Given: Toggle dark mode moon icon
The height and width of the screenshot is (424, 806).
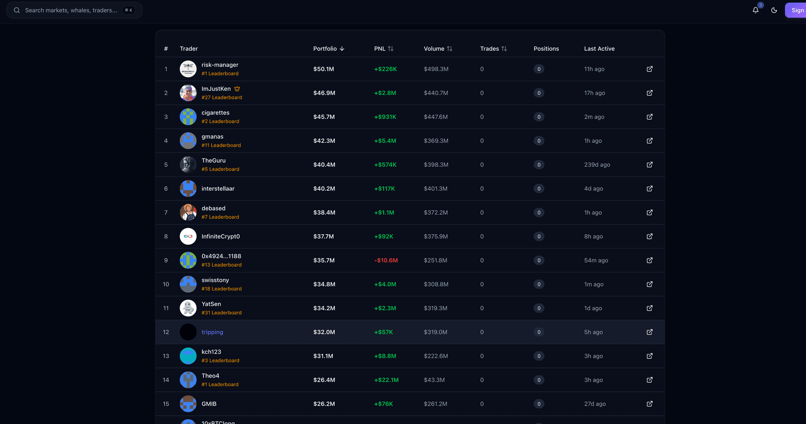Looking at the screenshot, I should (x=774, y=10).
